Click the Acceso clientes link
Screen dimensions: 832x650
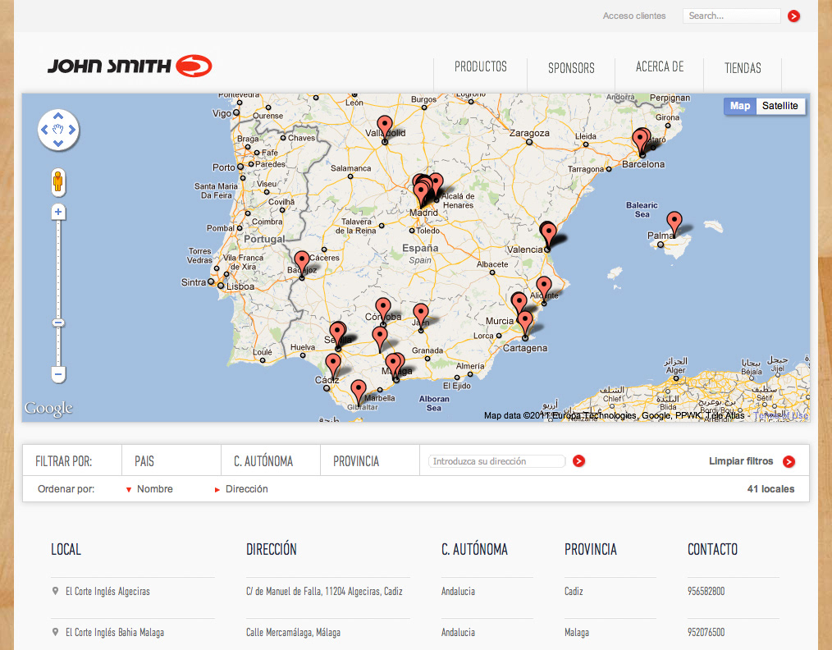pyautogui.click(x=634, y=16)
